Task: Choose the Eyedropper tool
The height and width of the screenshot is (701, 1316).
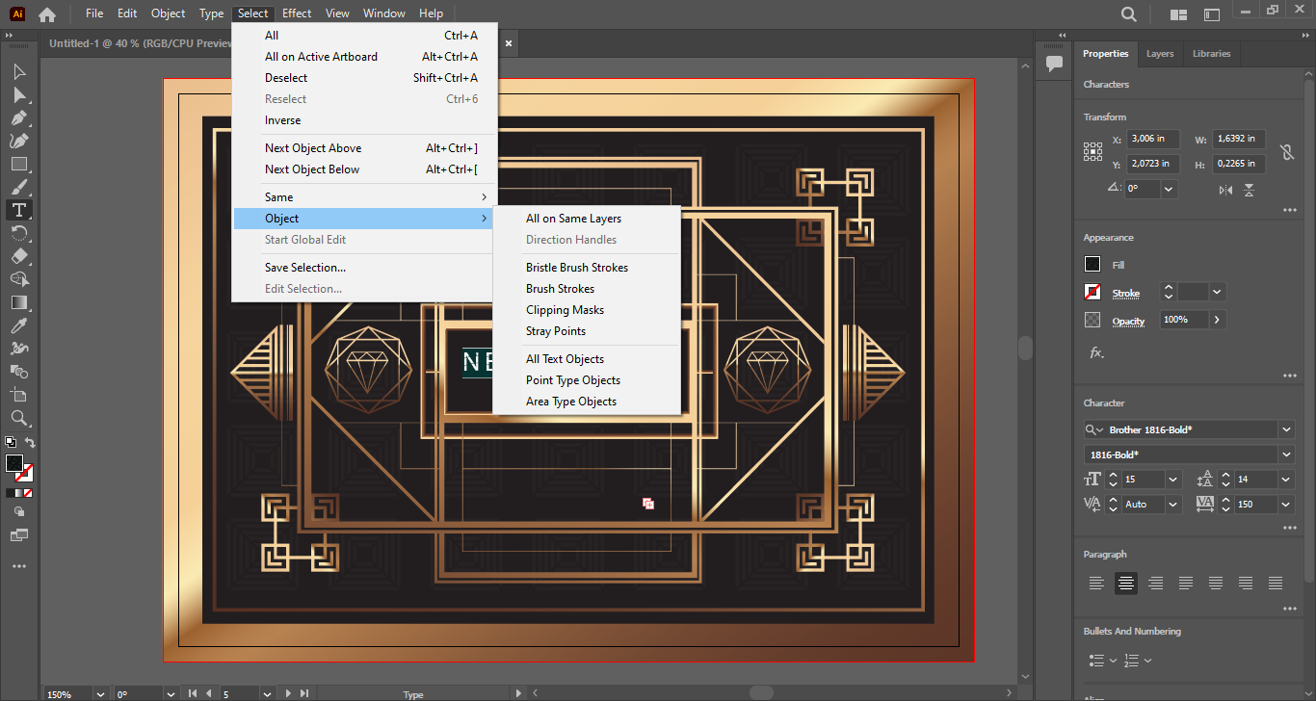Action: [18, 325]
